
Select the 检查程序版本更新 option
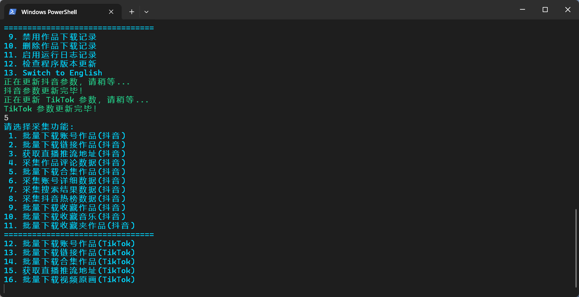[x=50, y=64]
